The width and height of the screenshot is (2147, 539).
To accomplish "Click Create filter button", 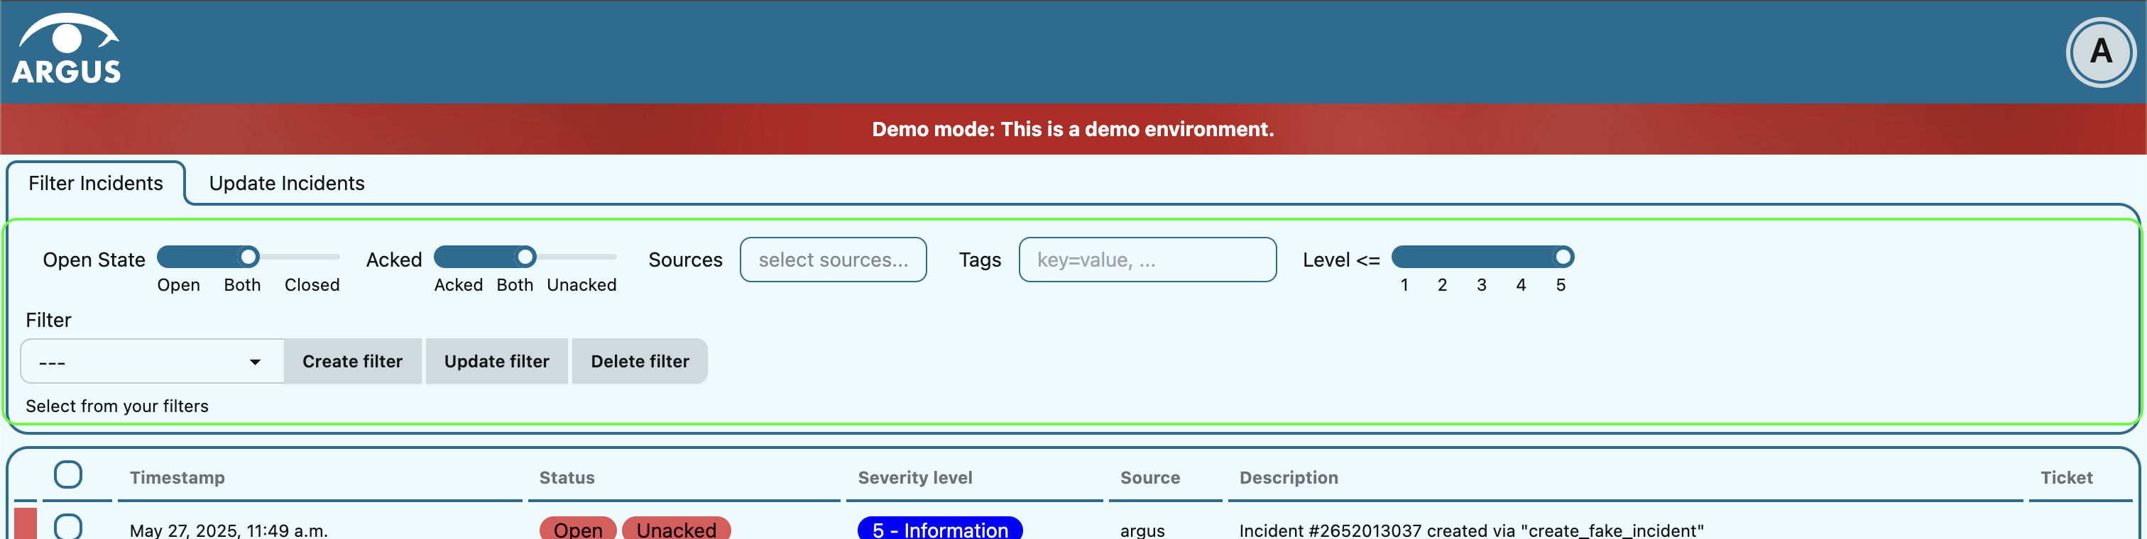I will 353,362.
